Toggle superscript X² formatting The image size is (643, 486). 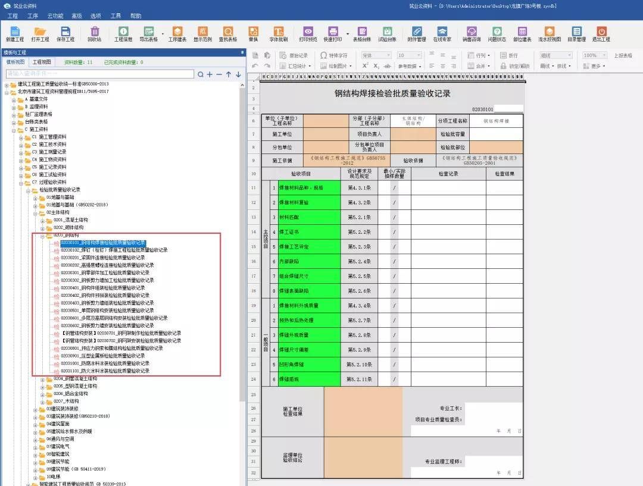(365, 65)
